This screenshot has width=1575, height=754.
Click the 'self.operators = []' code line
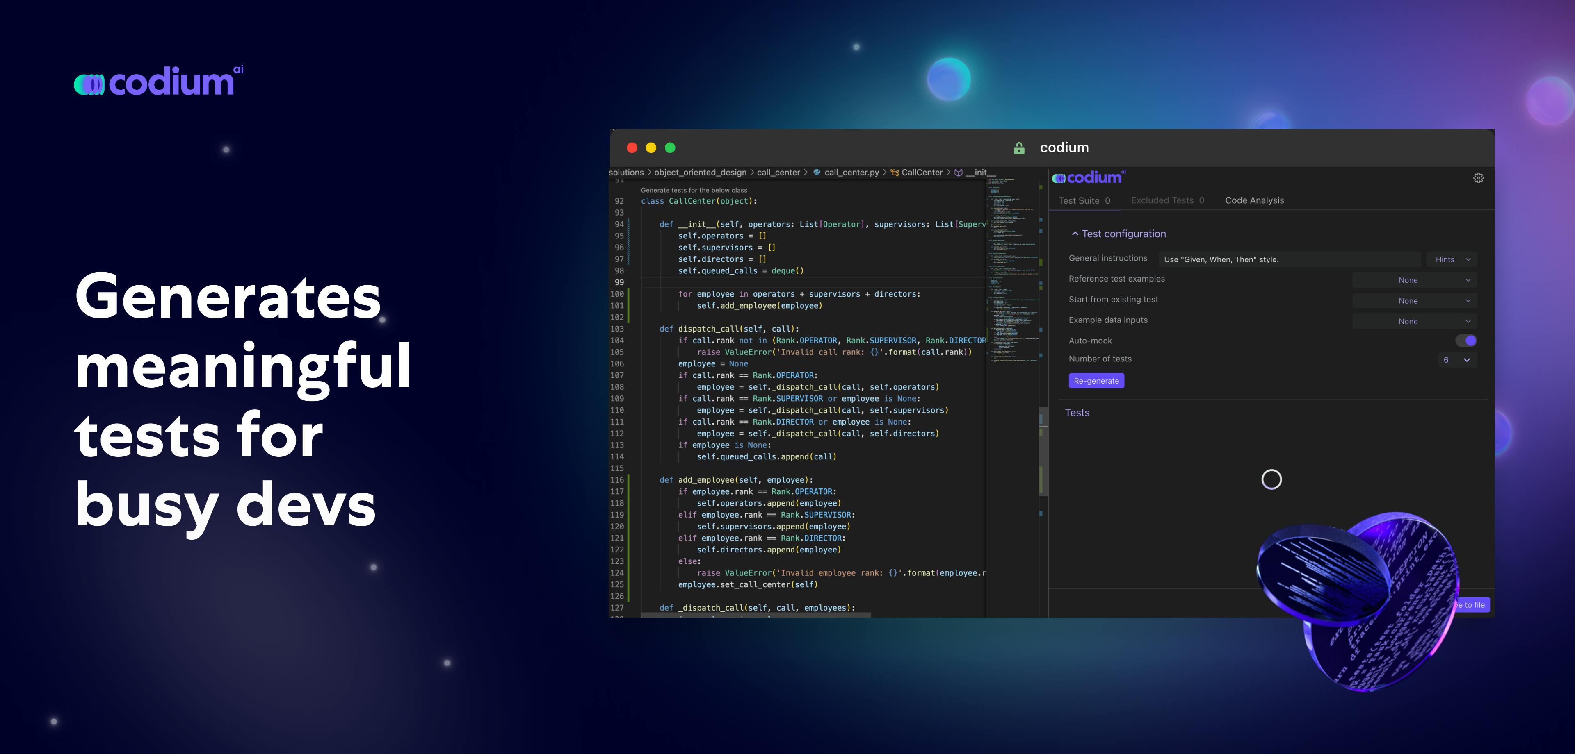coord(722,236)
